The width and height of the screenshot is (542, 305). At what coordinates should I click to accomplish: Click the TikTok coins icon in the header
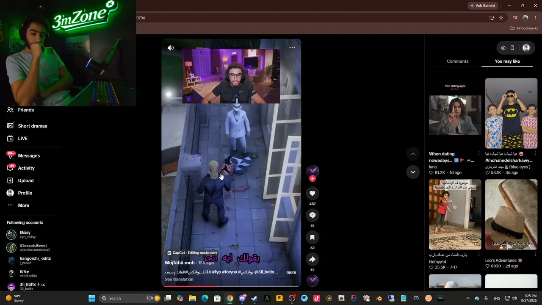503,48
